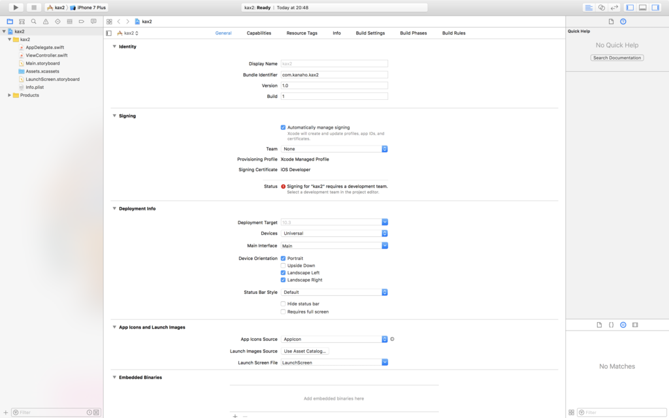Show the Media library
The width and height of the screenshot is (669, 418).
click(x=635, y=325)
